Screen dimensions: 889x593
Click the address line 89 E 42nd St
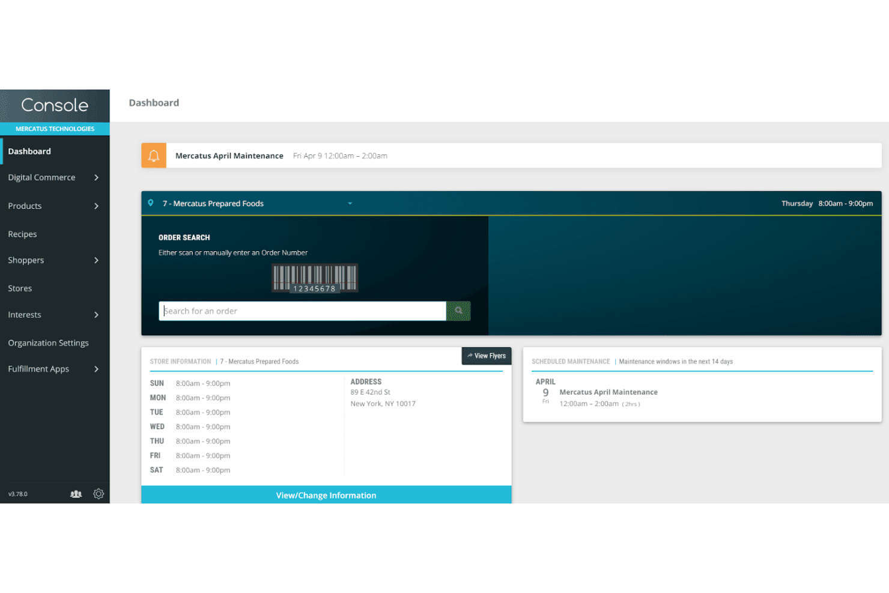point(371,392)
